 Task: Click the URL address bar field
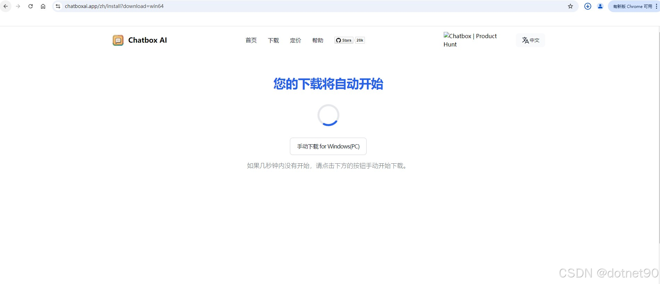[315, 6]
